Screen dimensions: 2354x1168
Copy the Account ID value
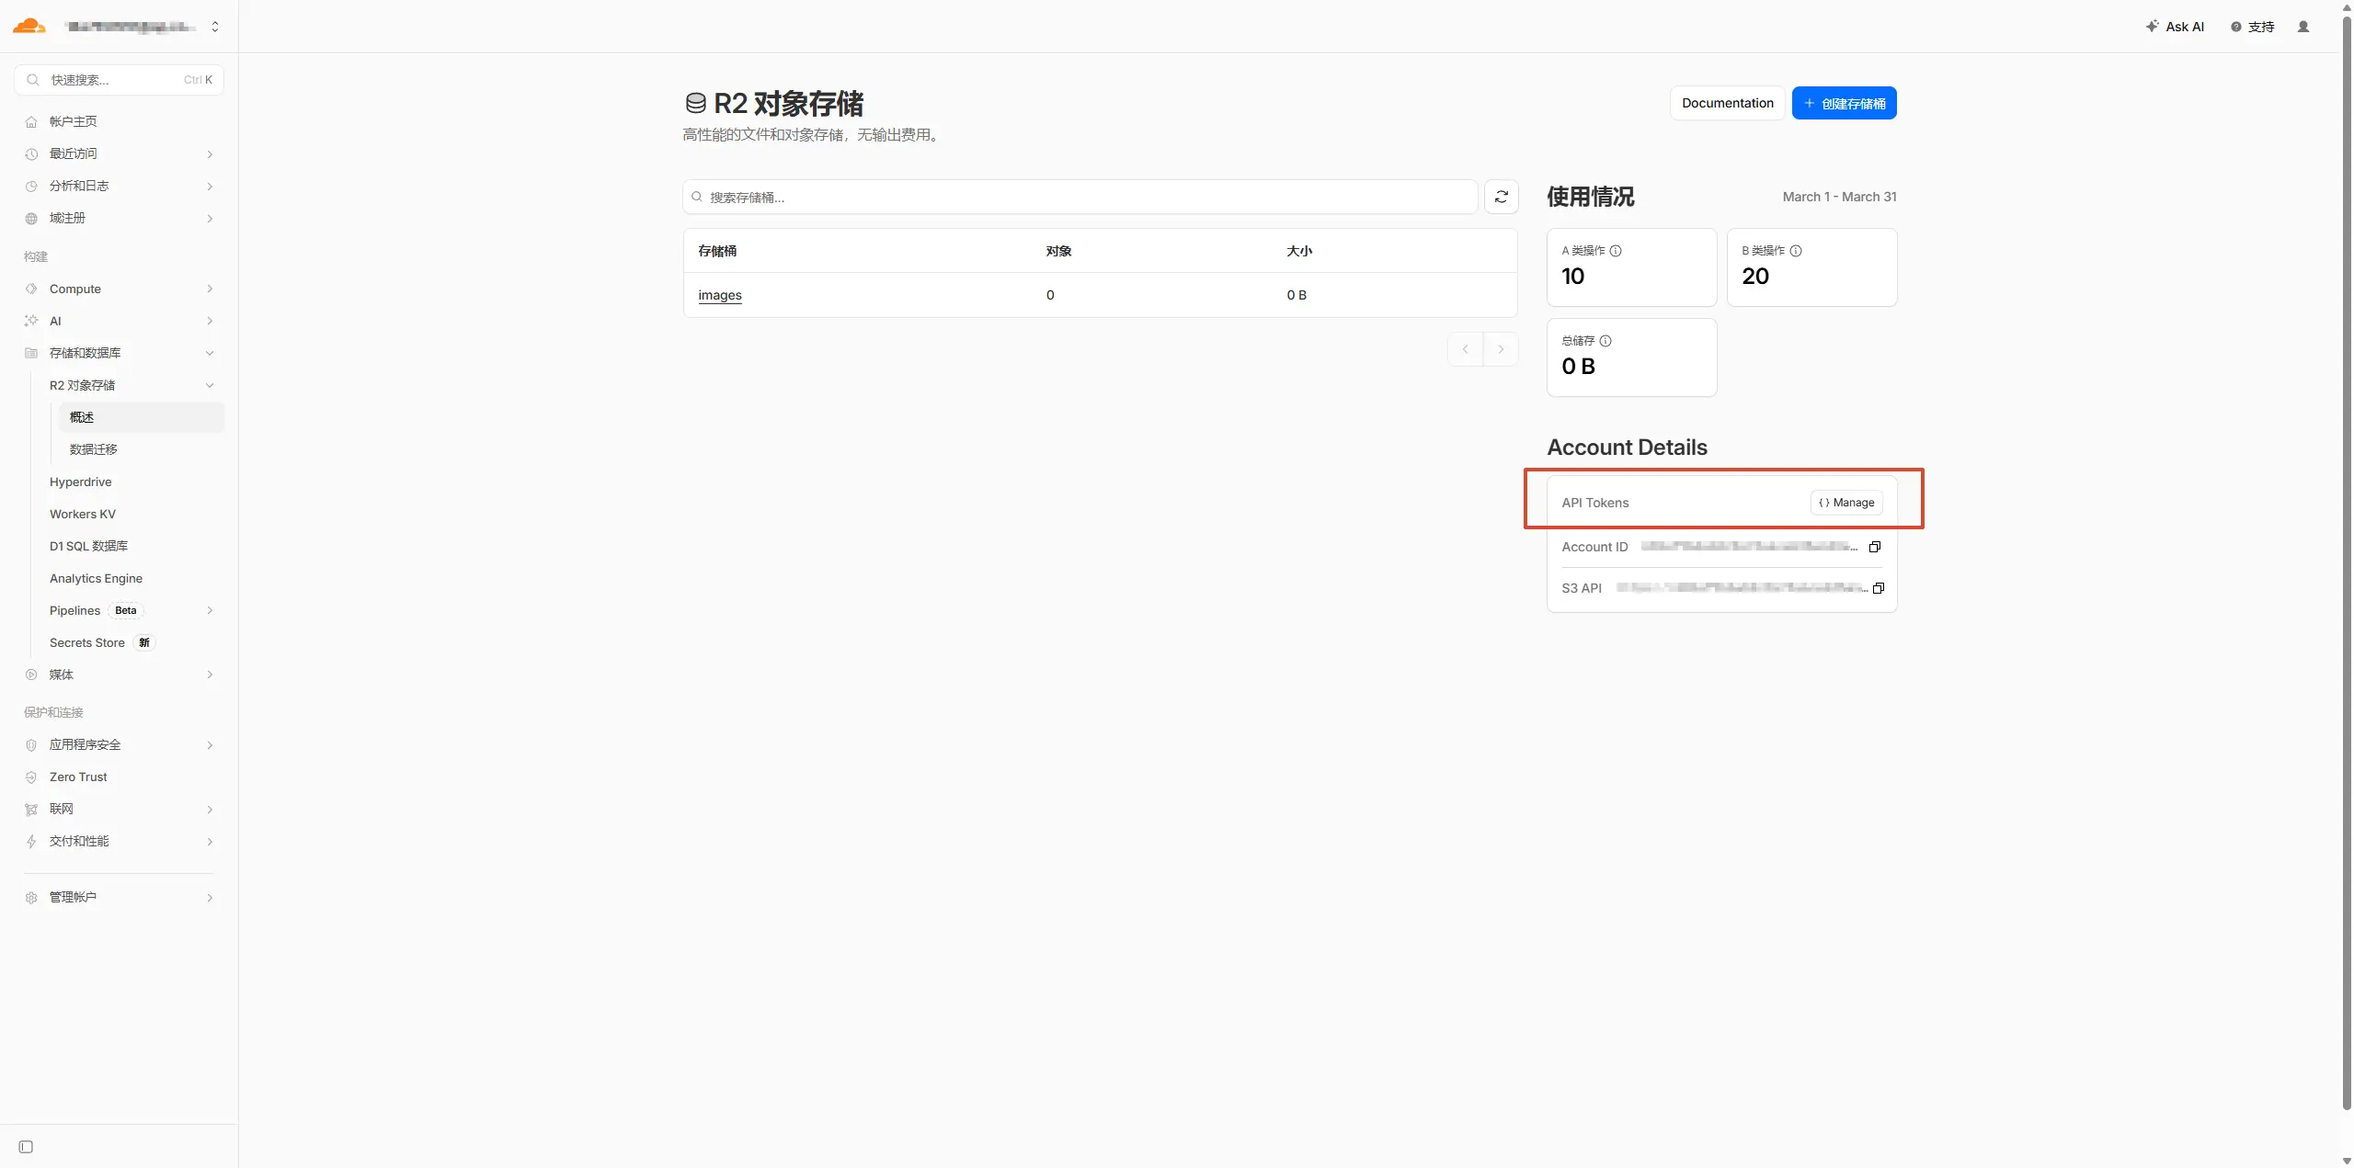[1874, 547]
